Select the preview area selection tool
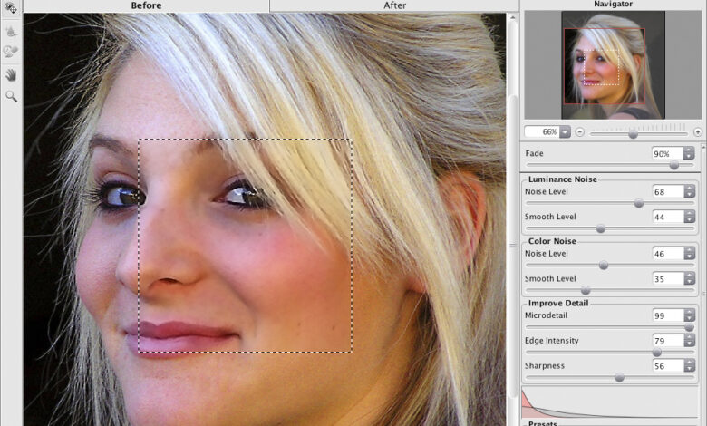Image resolution: width=707 pixels, height=426 pixels. point(11,8)
